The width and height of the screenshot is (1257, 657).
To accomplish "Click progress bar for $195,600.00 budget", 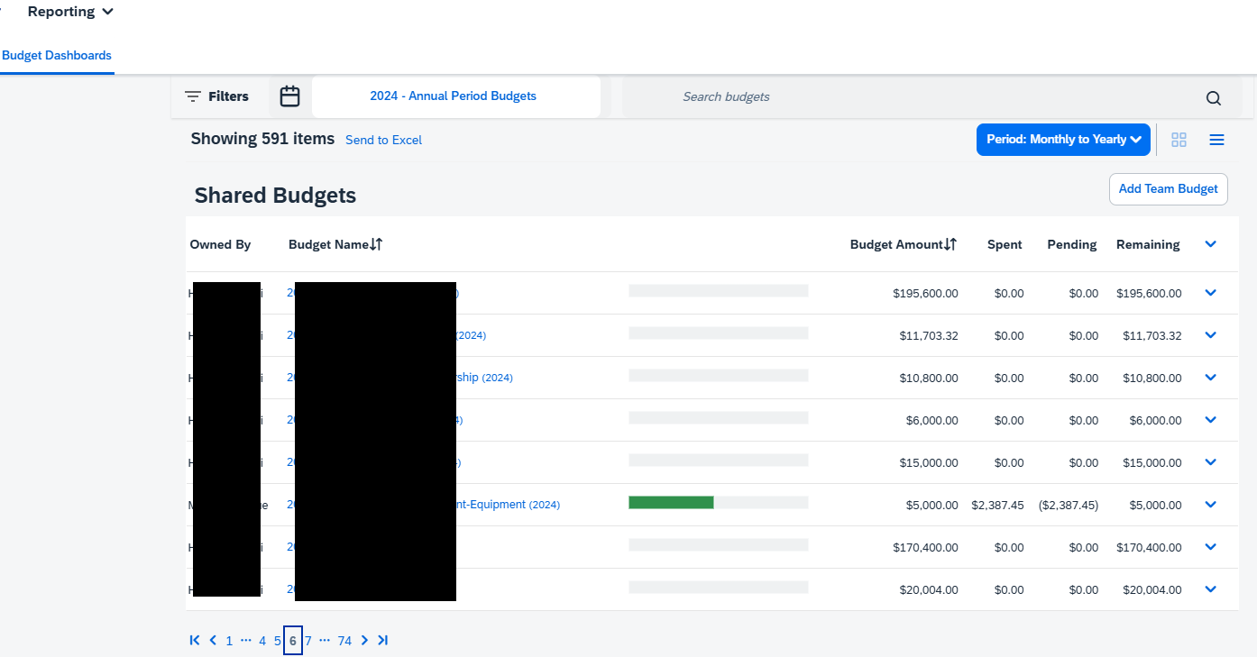I will point(719,290).
